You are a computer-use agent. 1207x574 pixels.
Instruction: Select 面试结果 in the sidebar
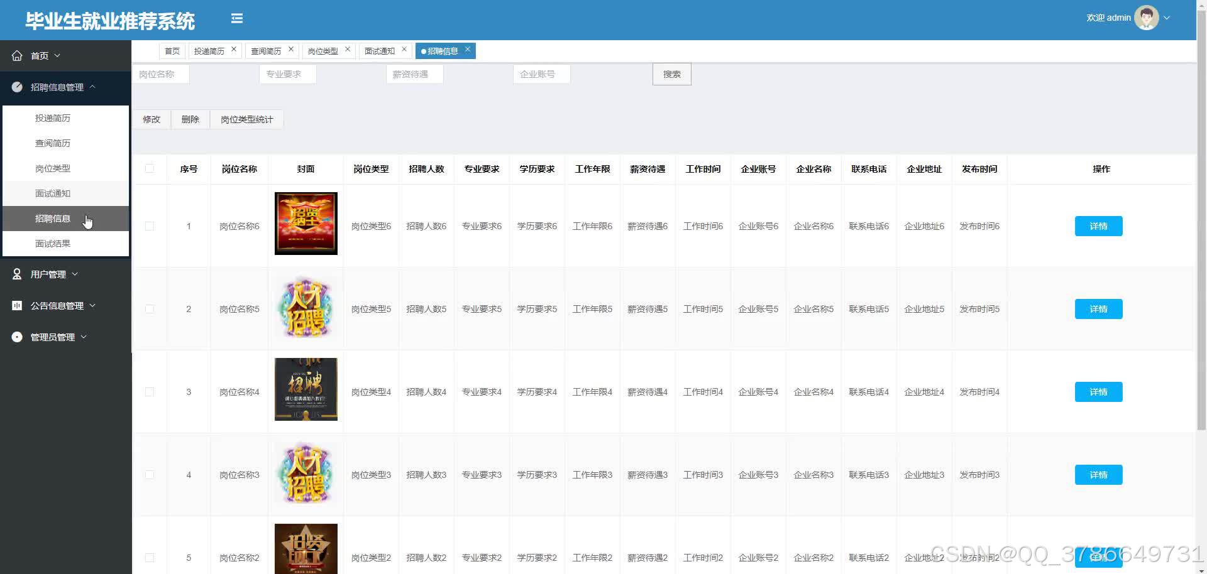(x=65, y=244)
